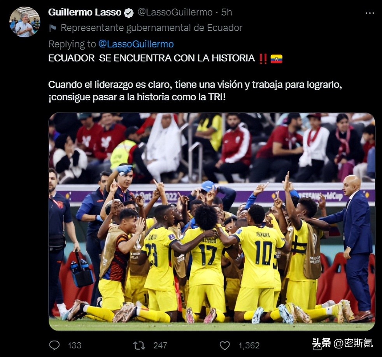This screenshot has width=382, height=357.
Task: Click the red double exclamation emoji
Action: [x=263, y=59]
